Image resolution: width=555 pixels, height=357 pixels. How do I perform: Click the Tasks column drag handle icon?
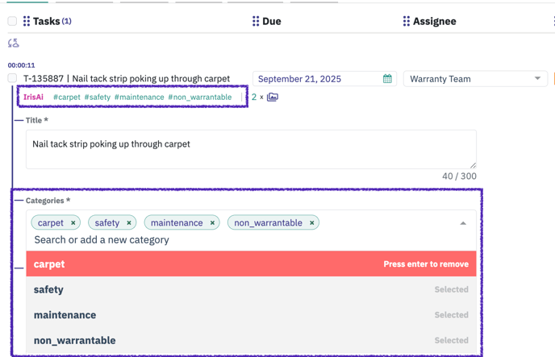(x=27, y=21)
